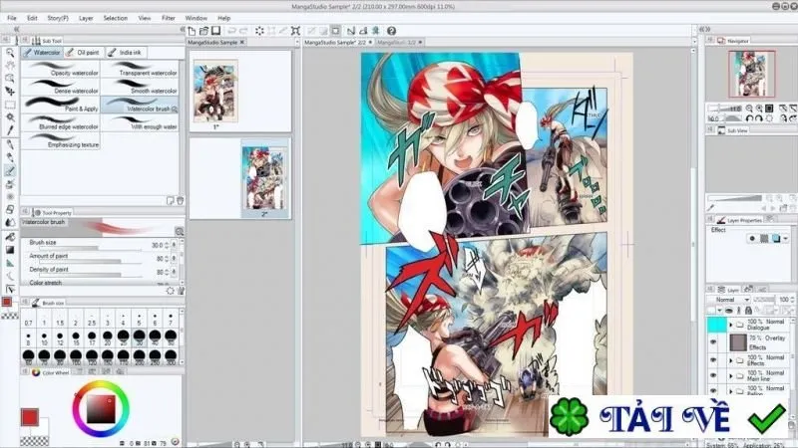Expand the Main line layer folder

(x=731, y=376)
